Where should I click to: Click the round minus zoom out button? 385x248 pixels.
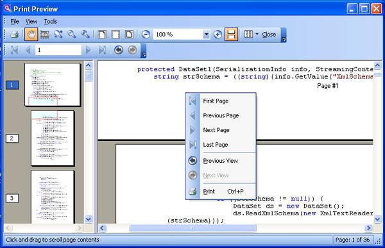tap(146, 35)
